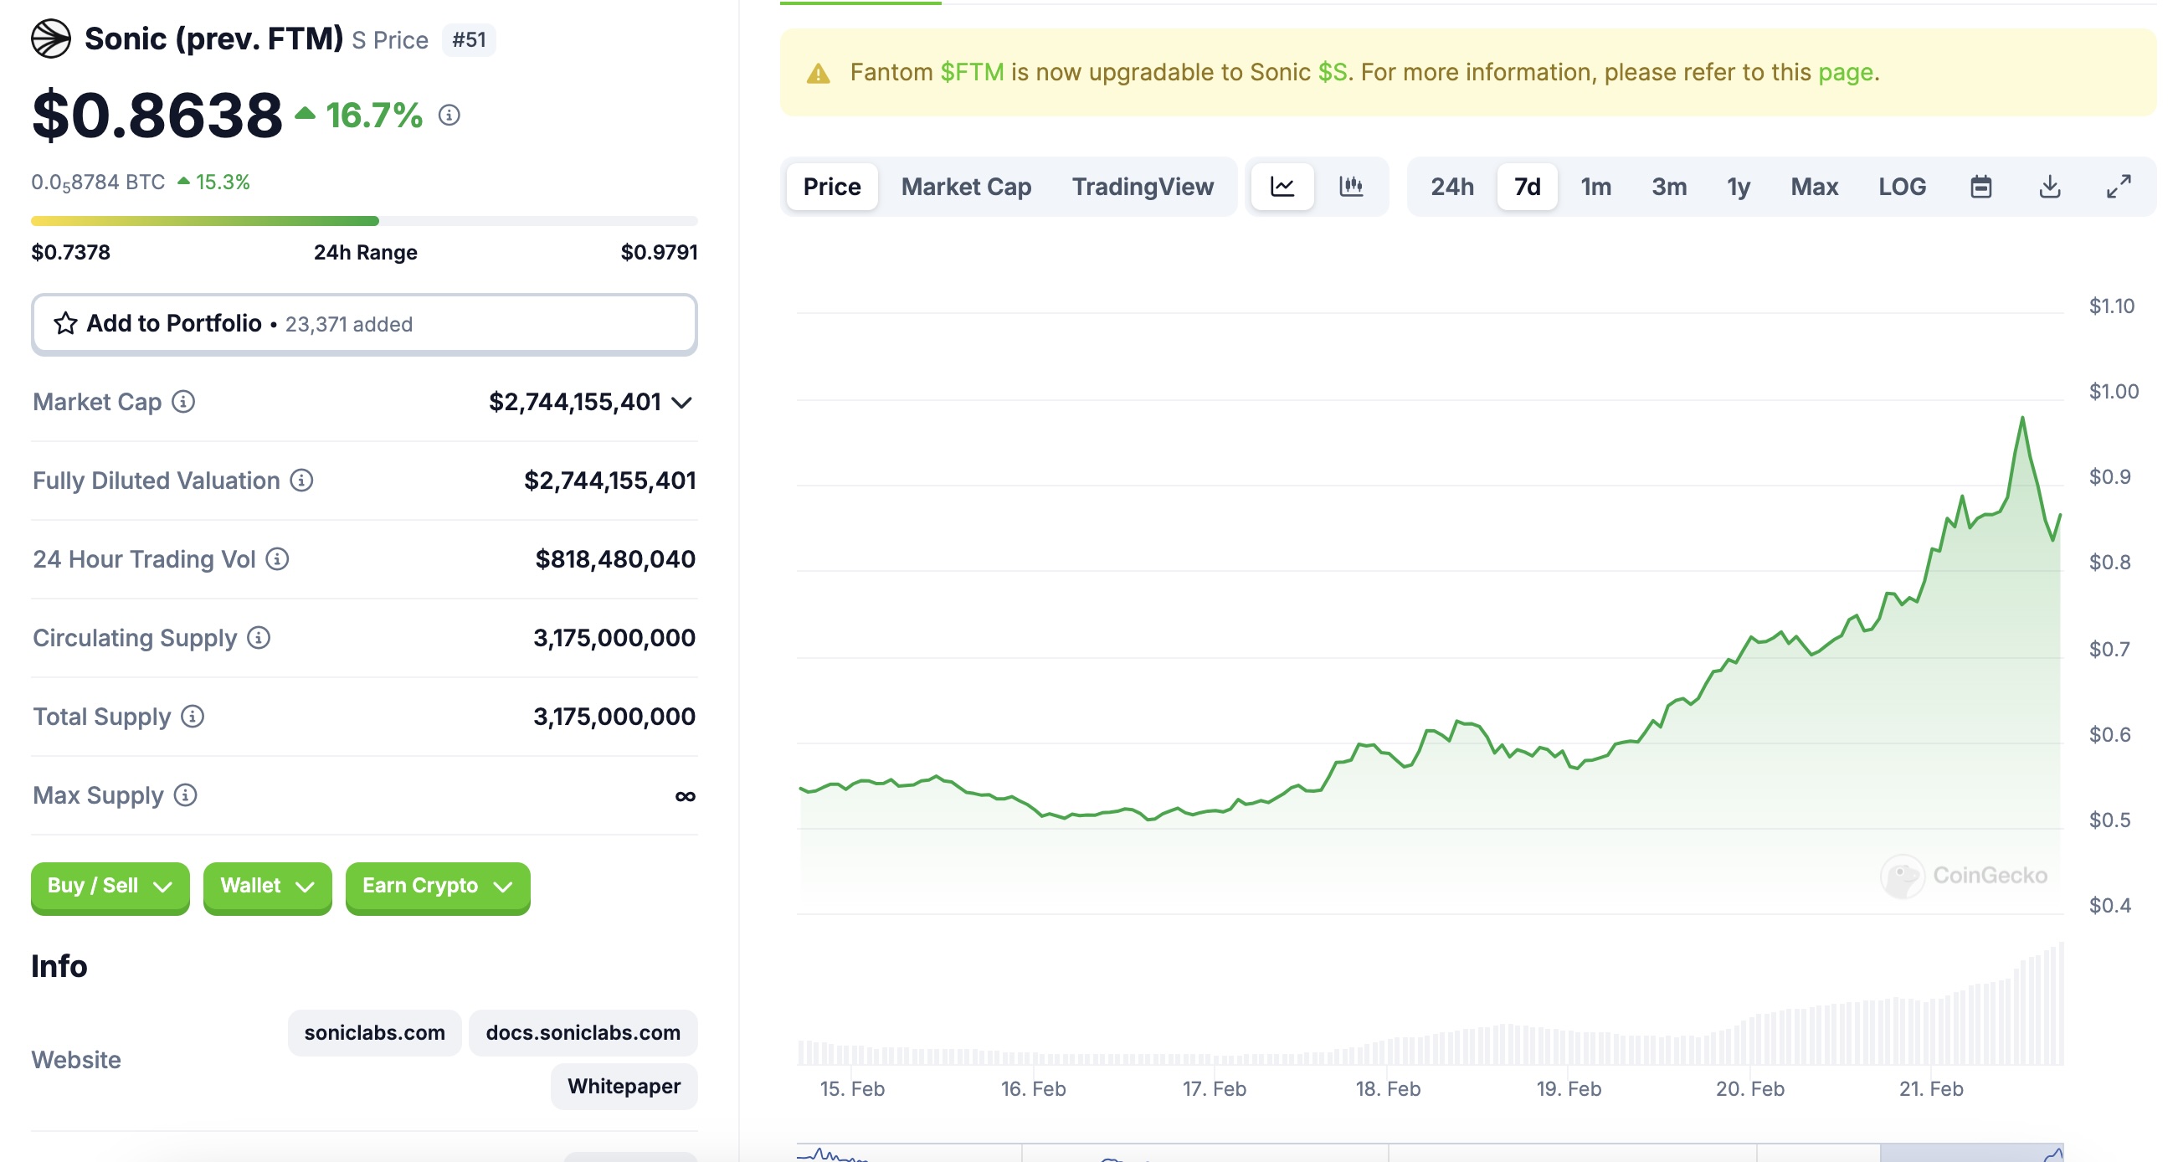Switch to the Market Cap chart tab

pyautogui.click(x=966, y=186)
